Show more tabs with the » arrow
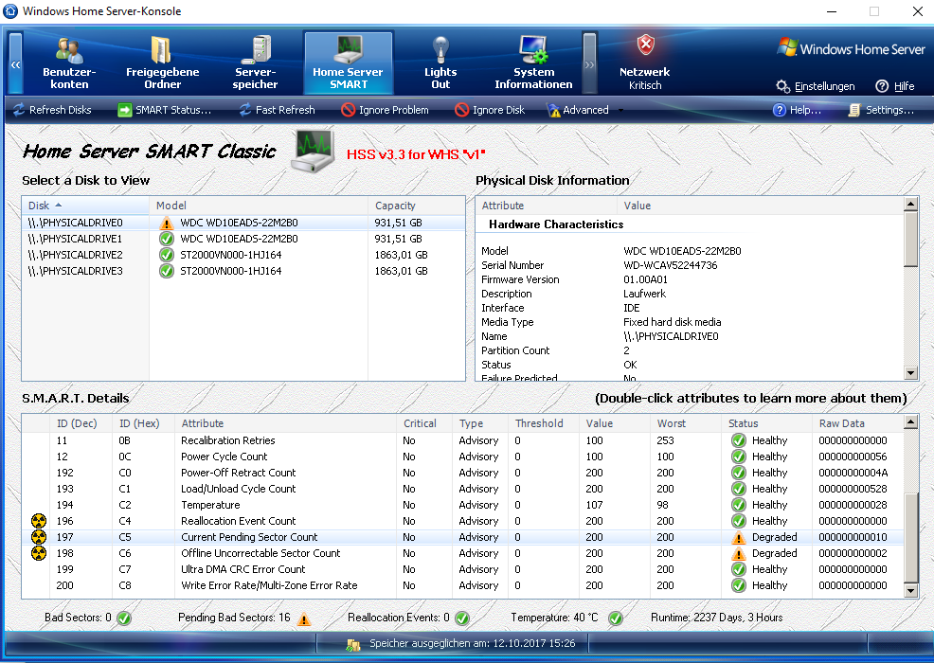The image size is (934, 663). point(589,64)
